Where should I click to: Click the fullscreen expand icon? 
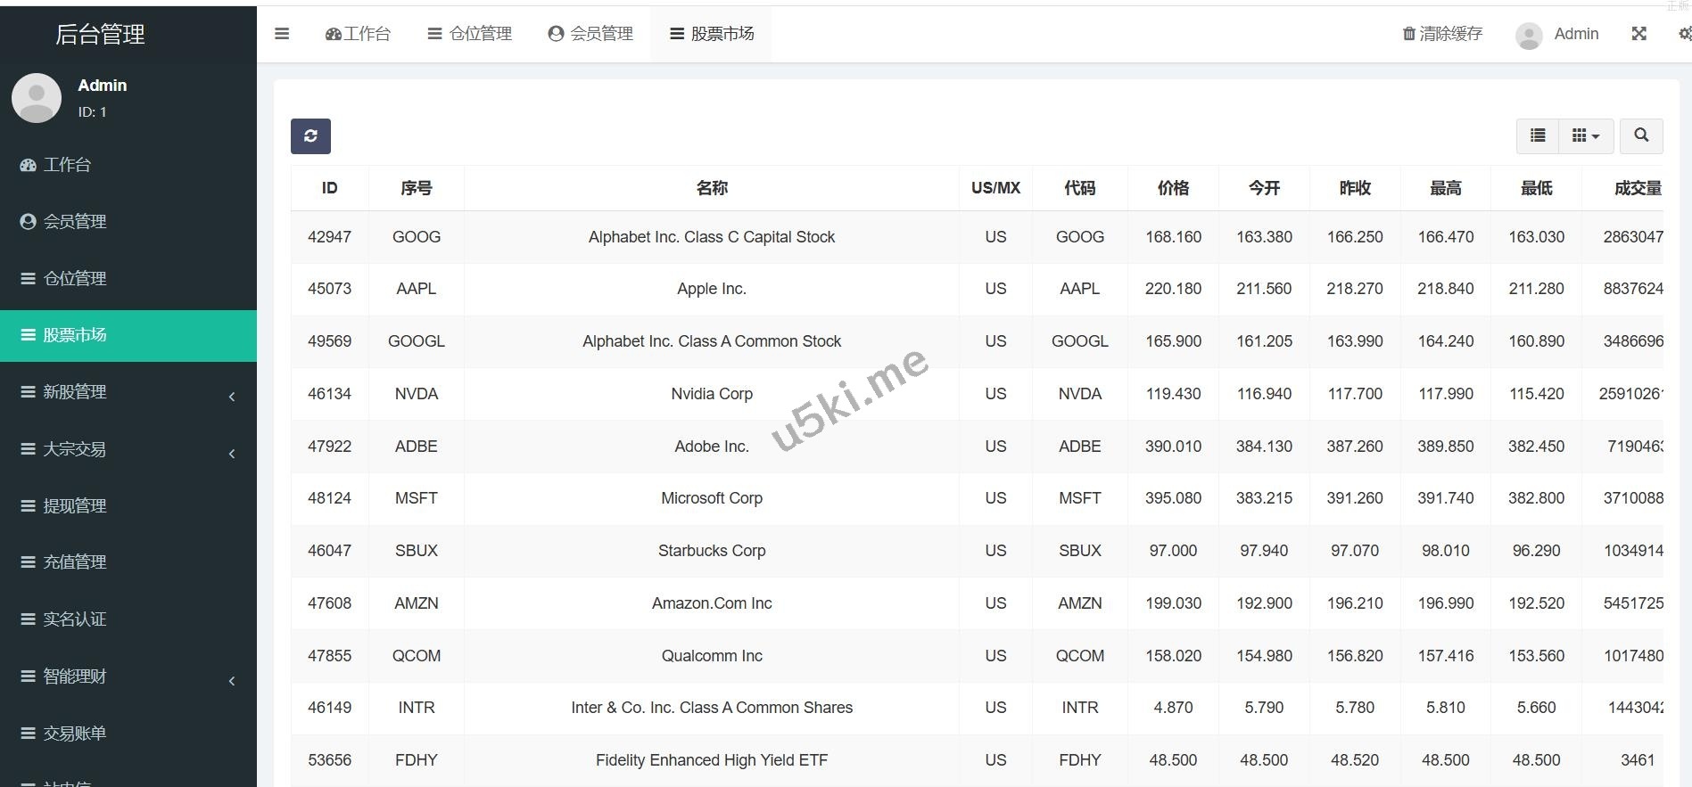tap(1638, 34)
